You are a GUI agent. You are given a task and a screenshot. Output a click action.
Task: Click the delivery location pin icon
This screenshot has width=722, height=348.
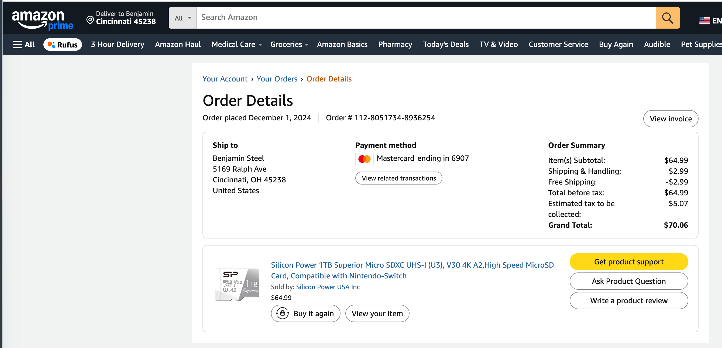click(x=90, y=20)
